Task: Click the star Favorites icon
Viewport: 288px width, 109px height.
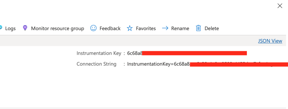Action: pyautogui.click(x=130, y=28)
